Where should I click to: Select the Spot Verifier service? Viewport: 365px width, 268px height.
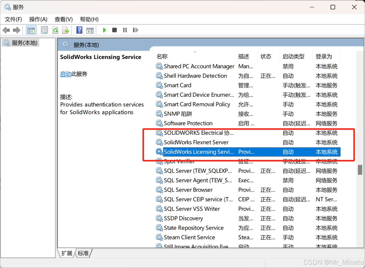pyautogui.click(x=179, y=161)
